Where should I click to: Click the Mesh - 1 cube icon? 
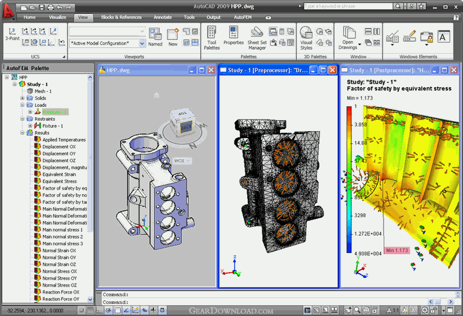pyautogui.click(x=30, y=91)
